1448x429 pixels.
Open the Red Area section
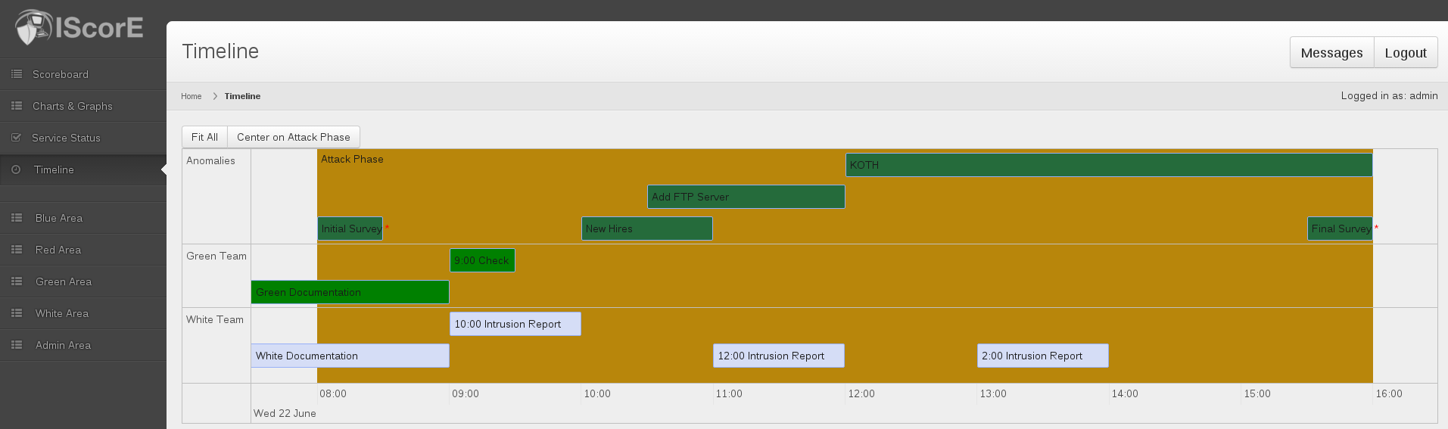(83, 250)
